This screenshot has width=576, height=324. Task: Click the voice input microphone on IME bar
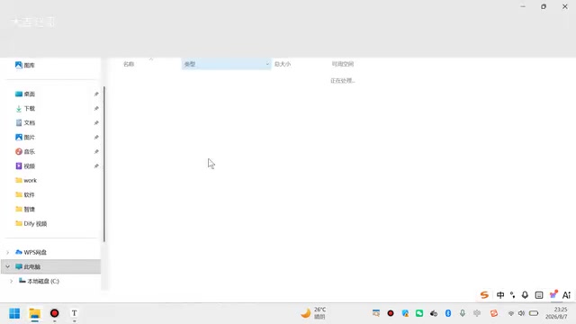pyautogui.click(x=525, y=295)
